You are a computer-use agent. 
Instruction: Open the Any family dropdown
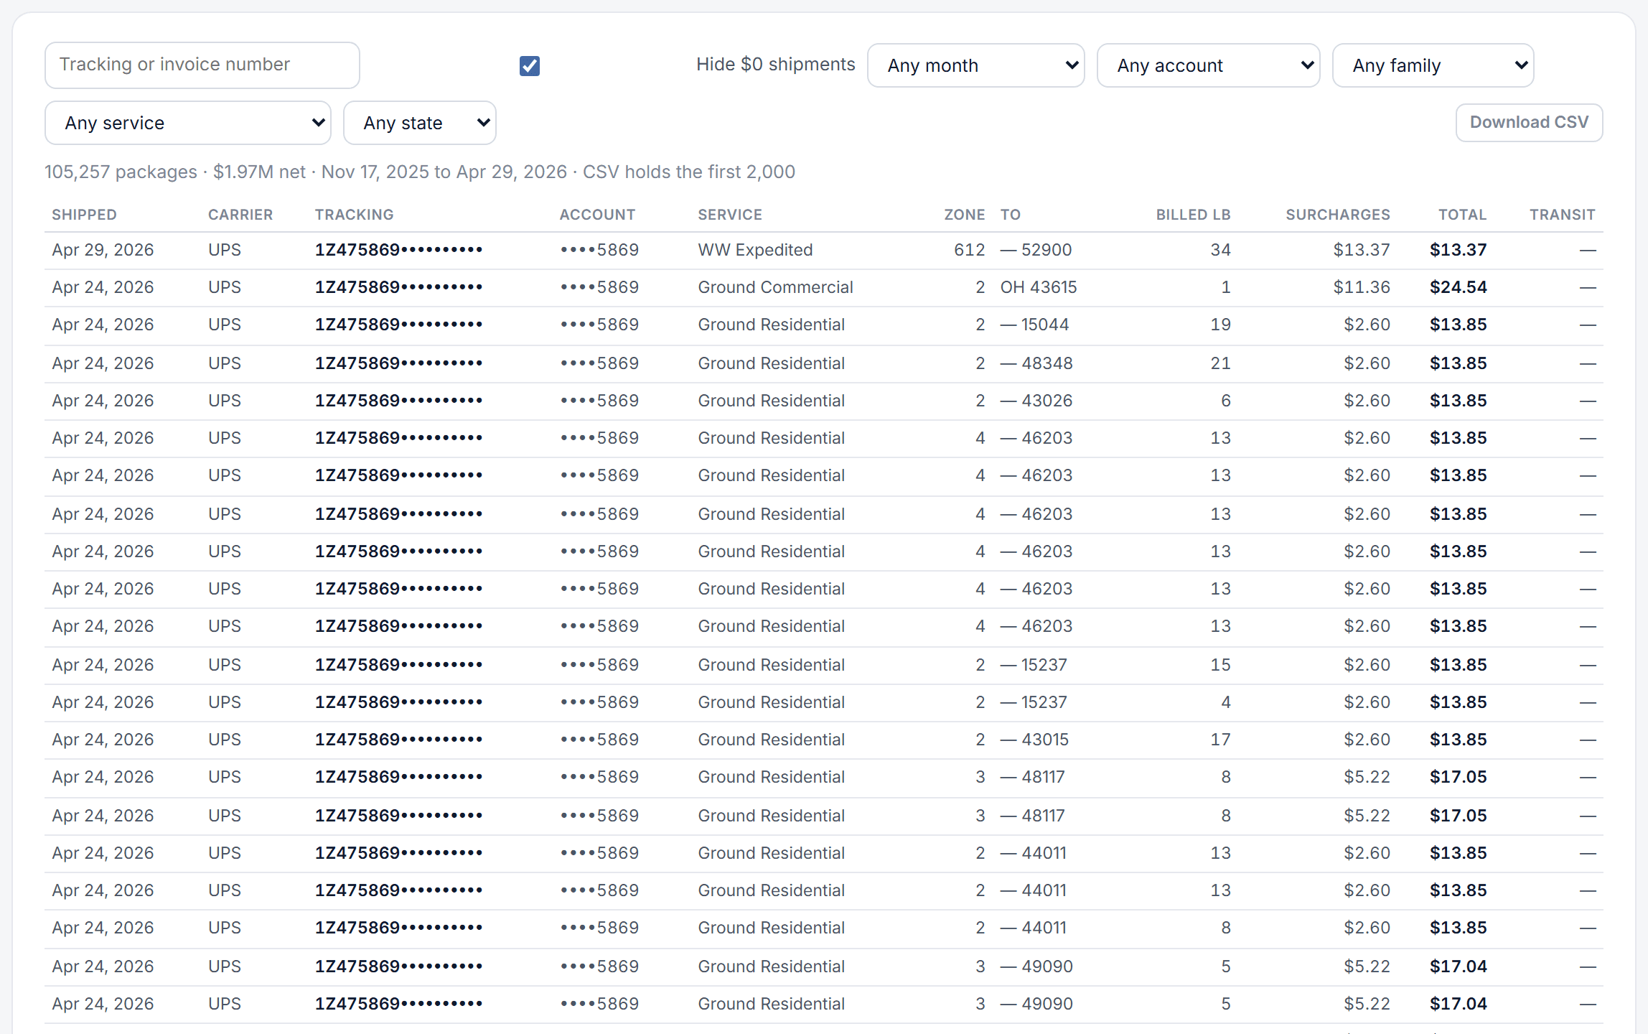1433,65
